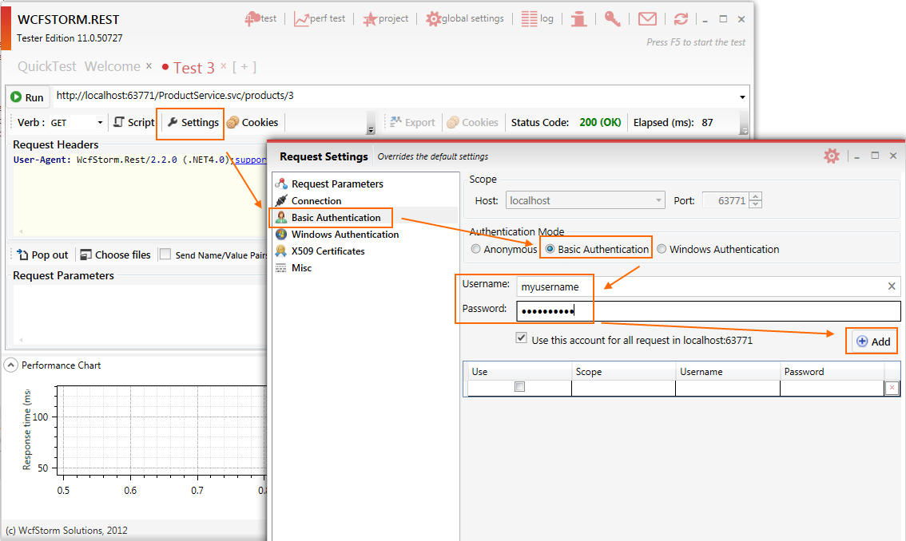The width and height of the screenshot is (906, 541).
Task: Open the test toolbar item
Action: point(260,18)
